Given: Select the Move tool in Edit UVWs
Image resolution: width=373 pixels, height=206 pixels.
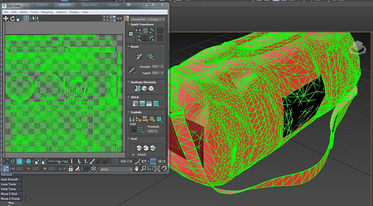Looking at the screenshot, I should click(x=6, y=19).
